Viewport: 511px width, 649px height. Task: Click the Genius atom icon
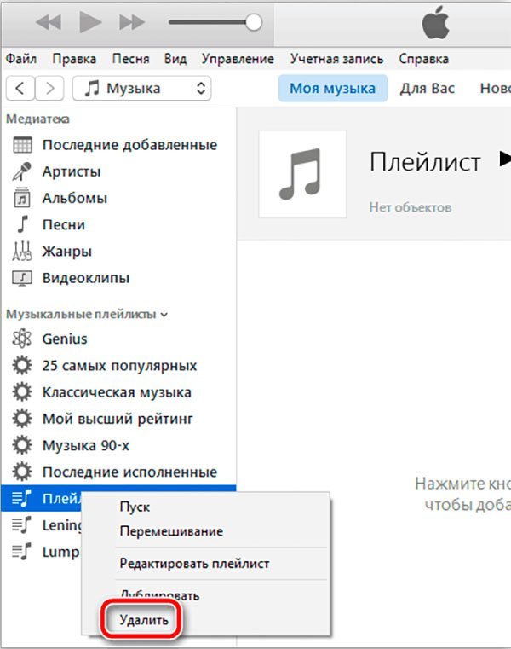[22, 339]
